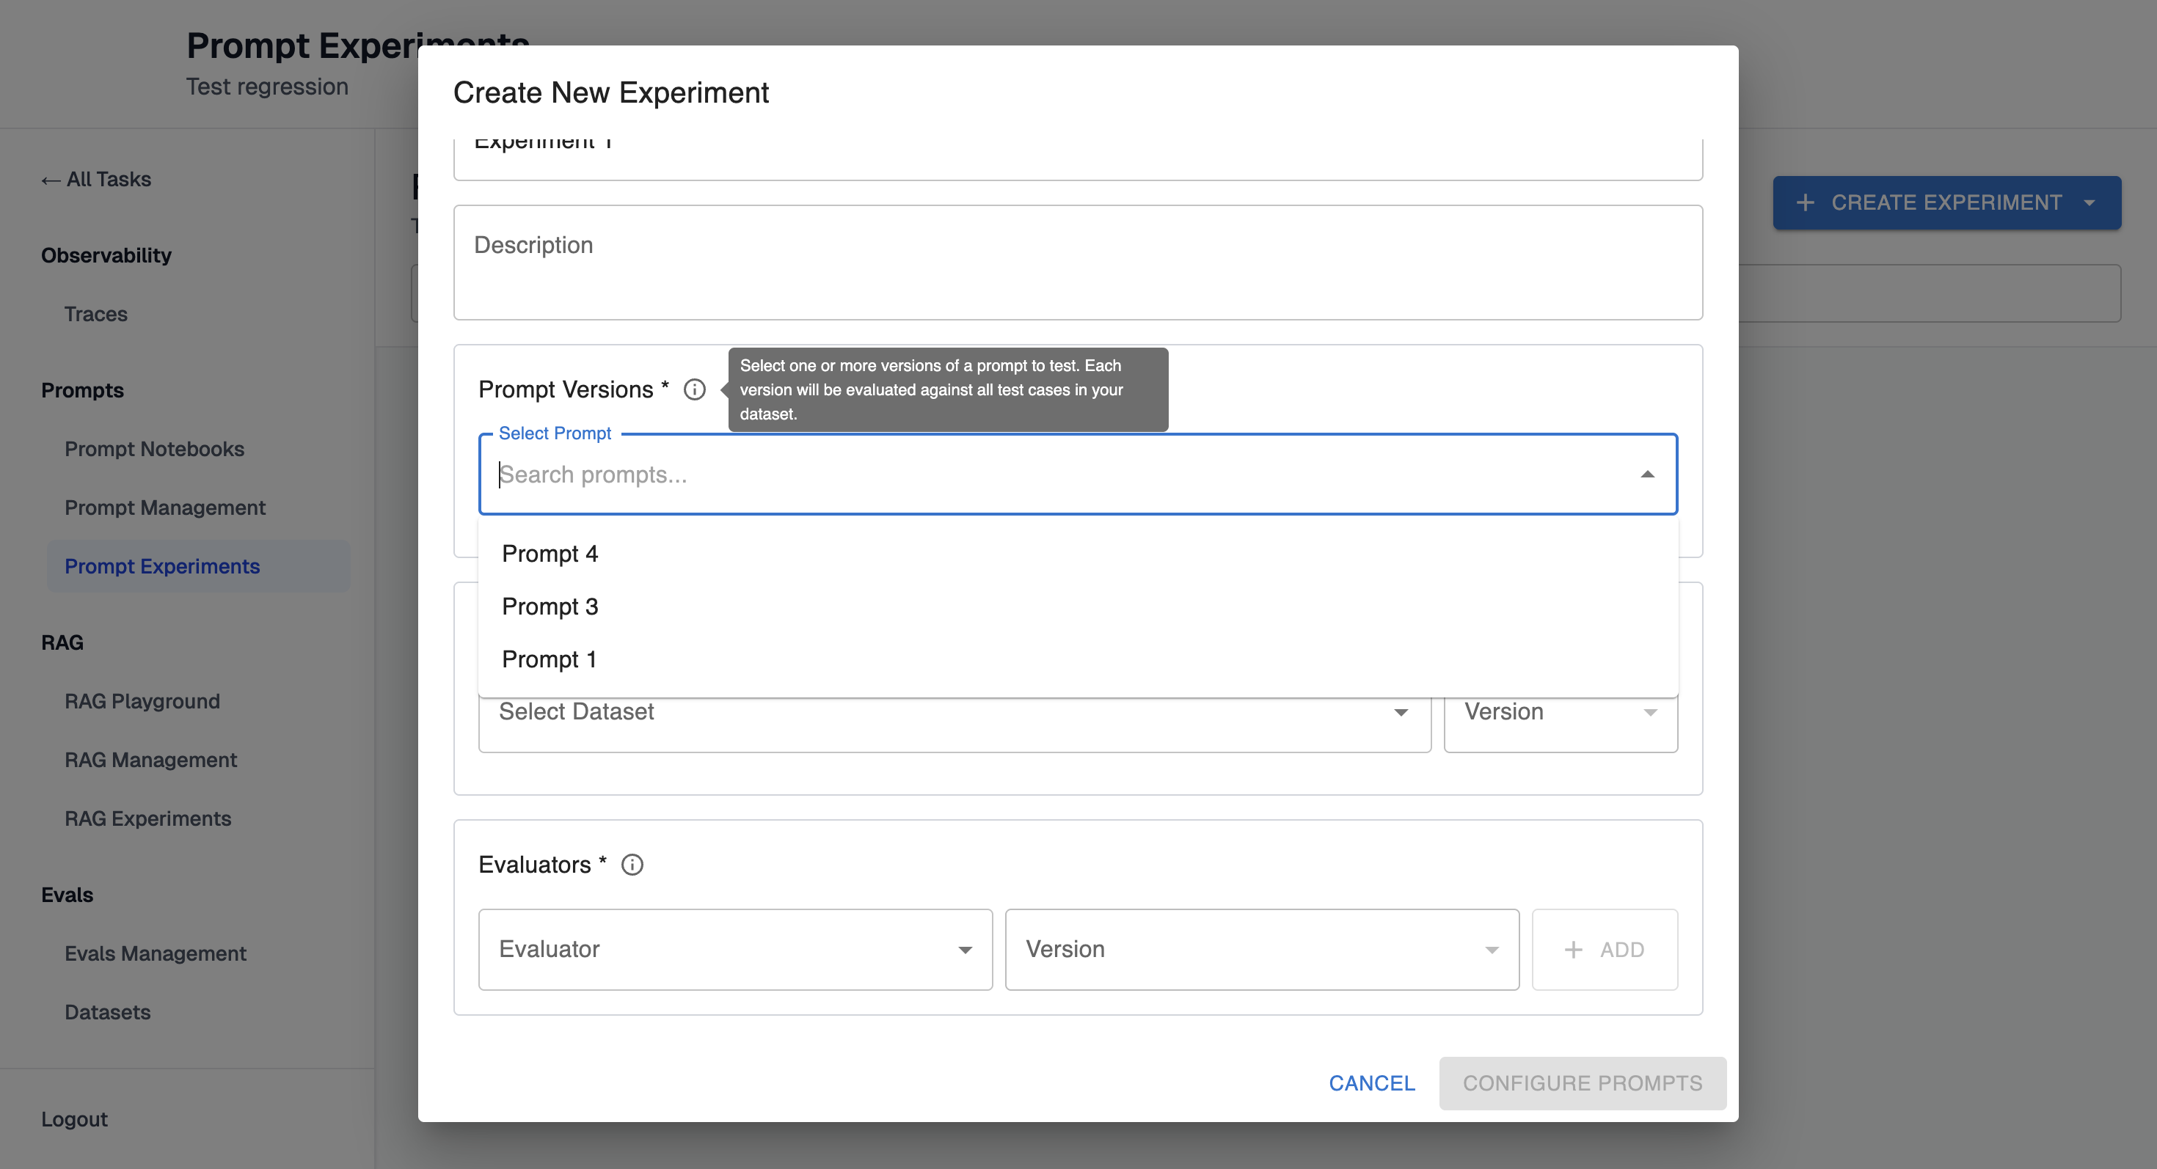
Task: Open the Datasets sidebar item
Action: [x=107, y=1011]
